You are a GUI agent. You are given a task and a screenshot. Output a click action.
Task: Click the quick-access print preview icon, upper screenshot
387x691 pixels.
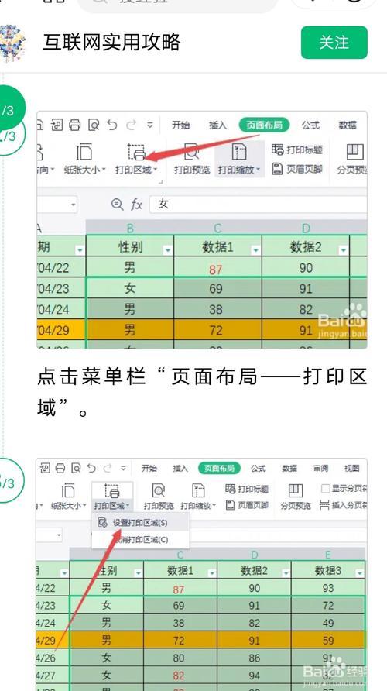pyautogui.click(x=94, y=125)
